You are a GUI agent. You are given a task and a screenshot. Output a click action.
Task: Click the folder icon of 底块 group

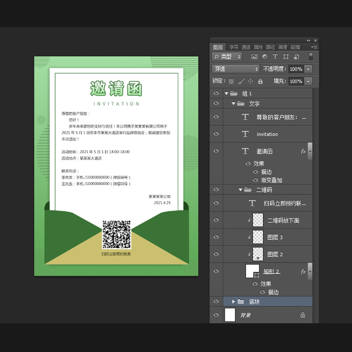[241, 301]
